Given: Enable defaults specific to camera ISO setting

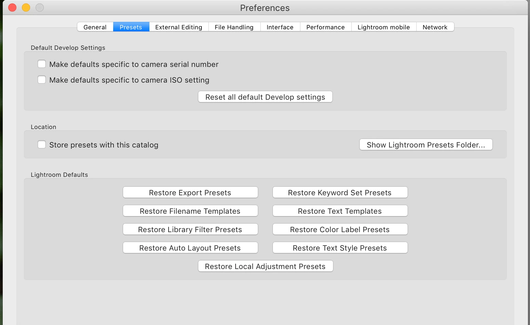Looking at the screenshot, I should pyautogui.click(x=42, y=80).
